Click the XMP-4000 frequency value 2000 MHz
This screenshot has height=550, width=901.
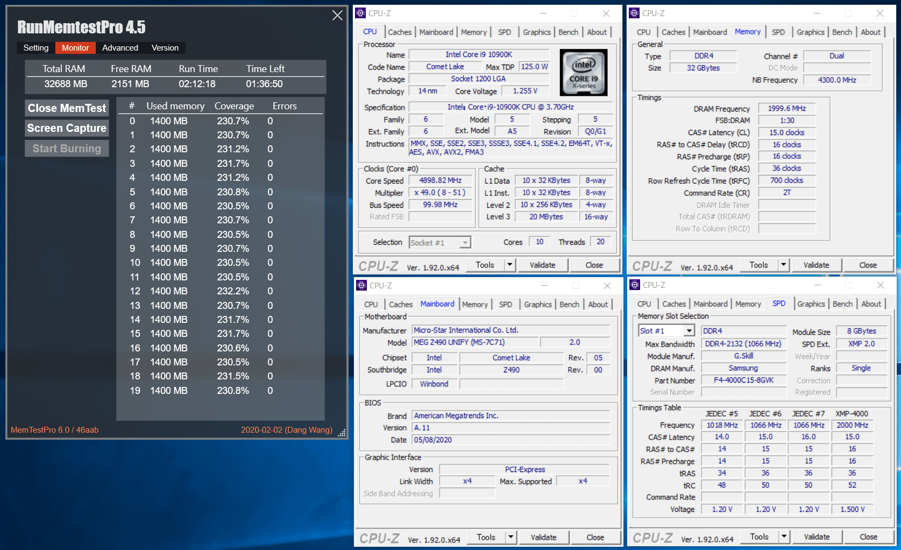click(852, 425)
